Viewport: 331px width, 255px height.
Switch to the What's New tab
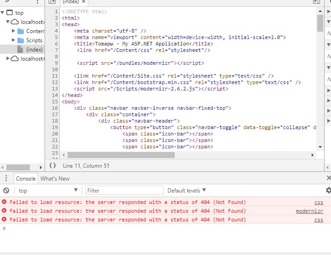coord(55,178)
